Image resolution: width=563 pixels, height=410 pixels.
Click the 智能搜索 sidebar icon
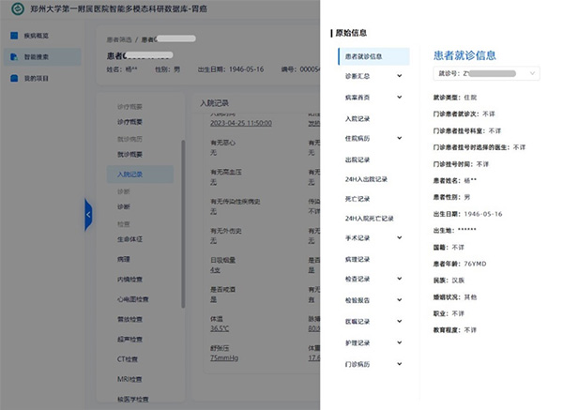(x=14, y=57)
